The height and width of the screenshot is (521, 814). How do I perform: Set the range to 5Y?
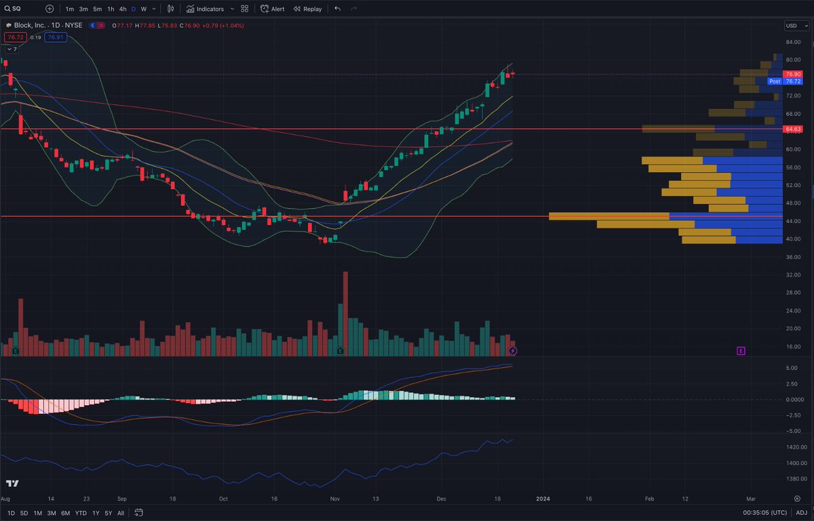(x=109, y=513)
